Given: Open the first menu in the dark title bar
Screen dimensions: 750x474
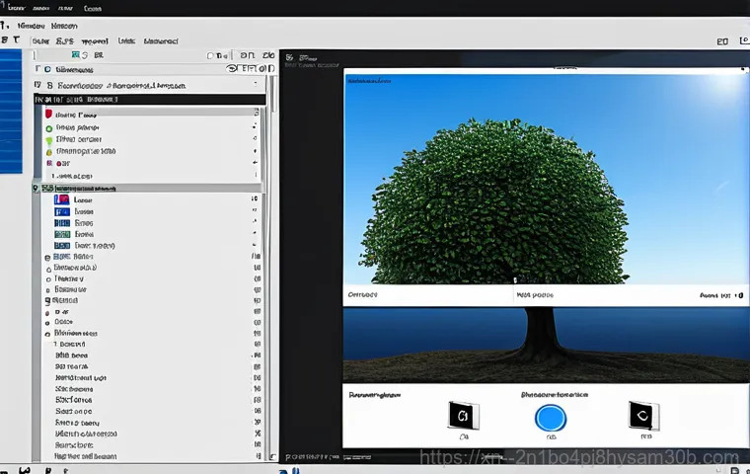Looking at the screenshot, I should click(x=15, y=8).
